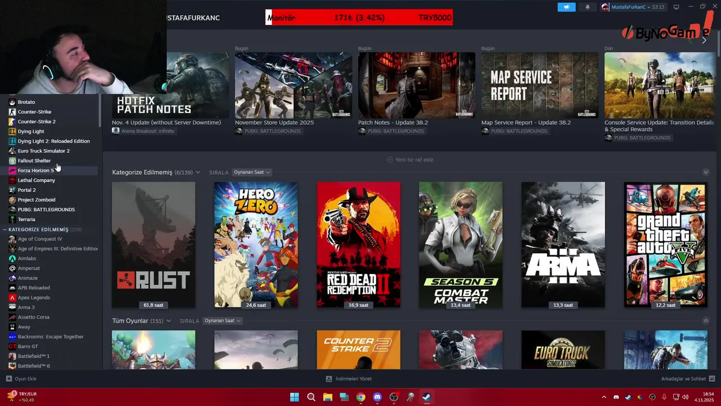Click the Portal 2 sidebar icon
Image resolution: width=721 pixels, height=406 pixels.
[x=12, y=190]
